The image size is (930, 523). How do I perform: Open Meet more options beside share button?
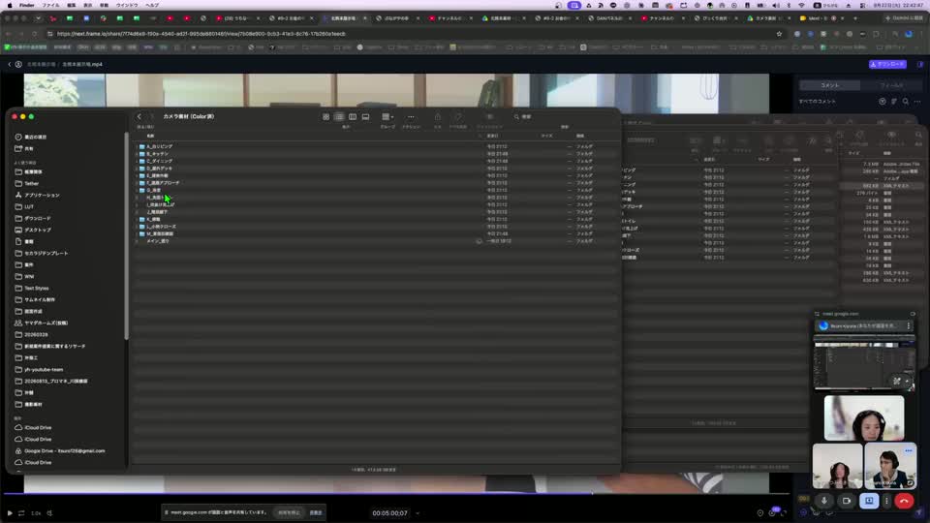886,501
